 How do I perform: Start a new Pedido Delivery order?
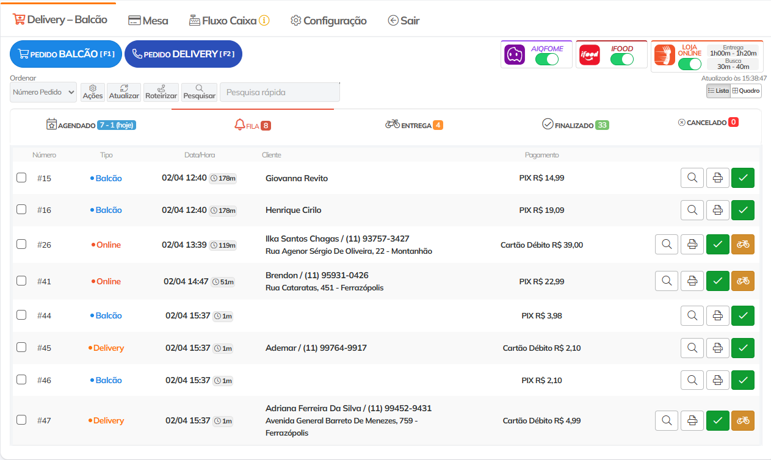point(183,54)
